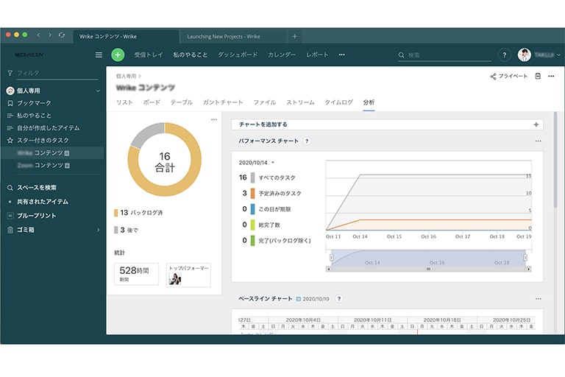
Task: Open the 2020/10/14 date dropdown
Action: (273, 163)
